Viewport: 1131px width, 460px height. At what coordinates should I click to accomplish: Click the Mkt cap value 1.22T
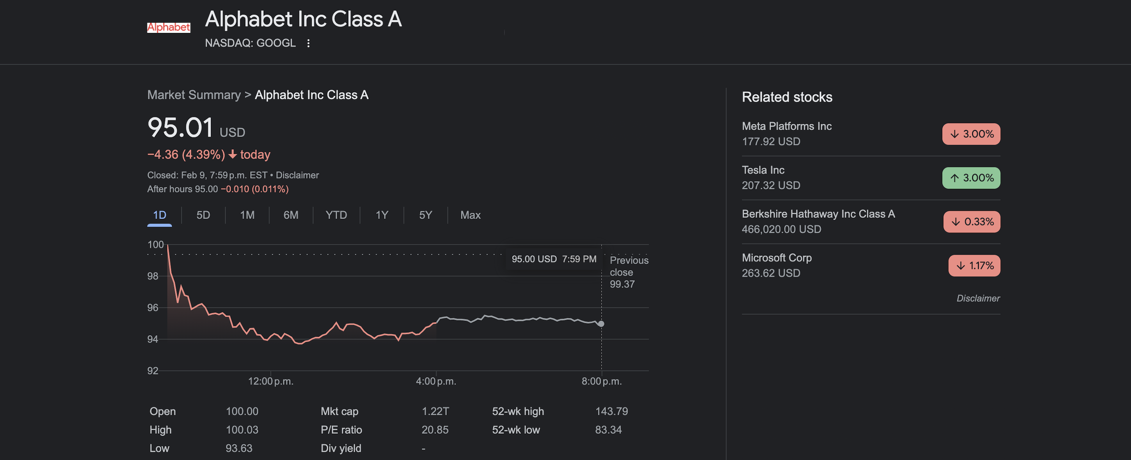pos(435,412)
